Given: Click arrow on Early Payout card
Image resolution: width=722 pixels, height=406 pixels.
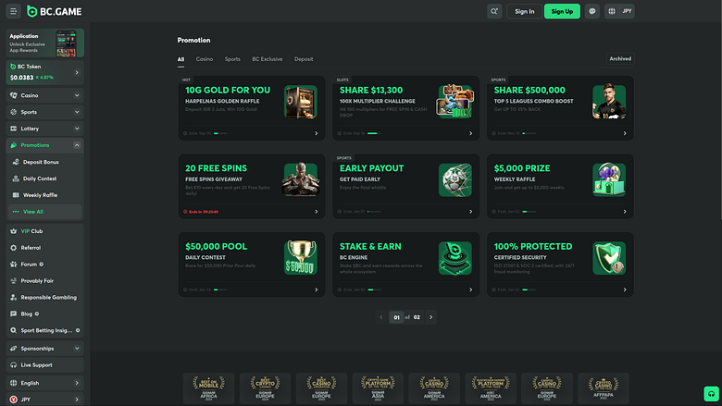Looking at the screenshot, I should point(470,212).
